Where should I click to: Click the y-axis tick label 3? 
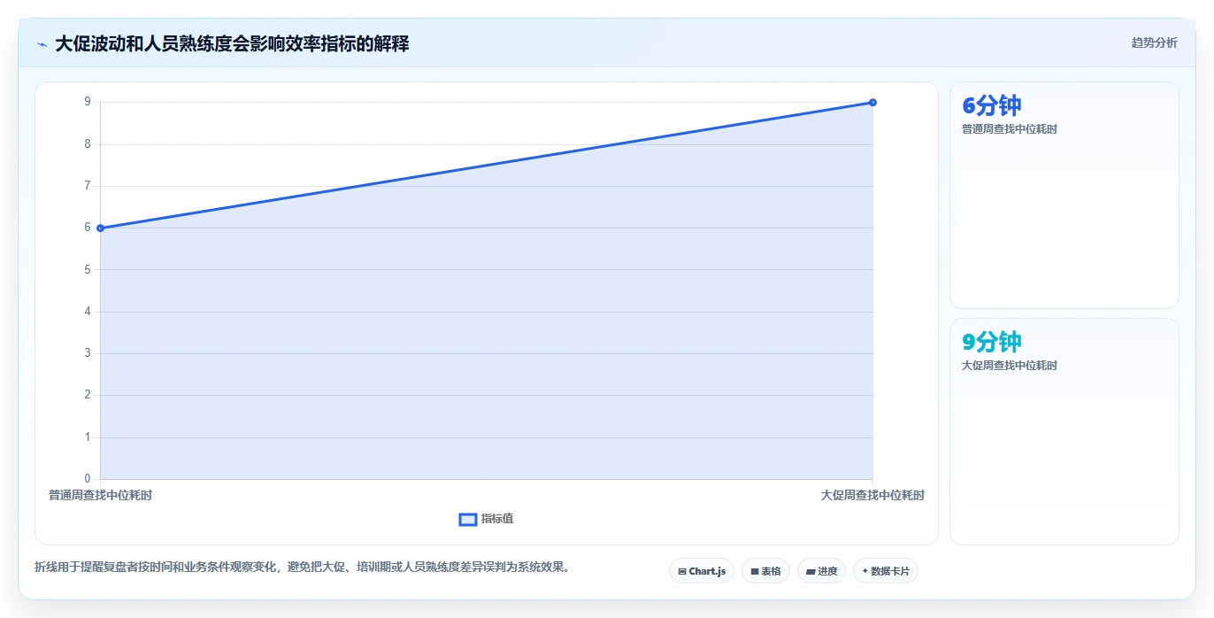(x=88, y=353)
